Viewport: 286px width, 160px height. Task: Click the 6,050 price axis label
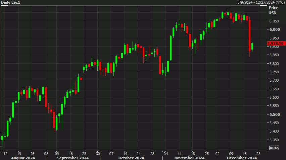coord(274,21)
